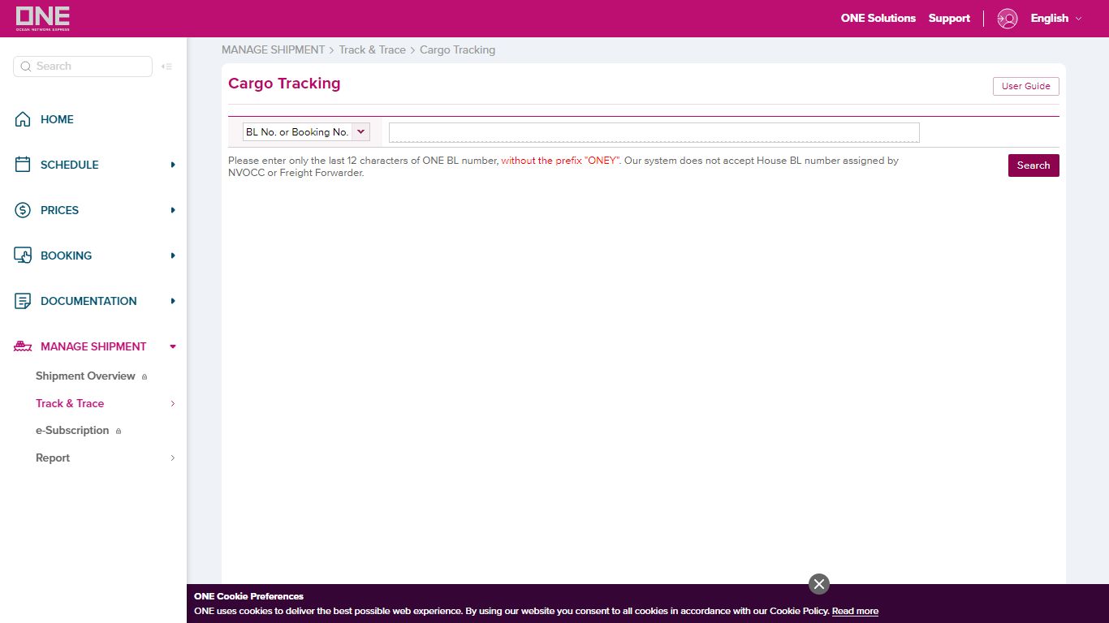The image size is (1109, 623).
Task: Expand the Track & Trace submenu chevron
Action: pos(173,403)
